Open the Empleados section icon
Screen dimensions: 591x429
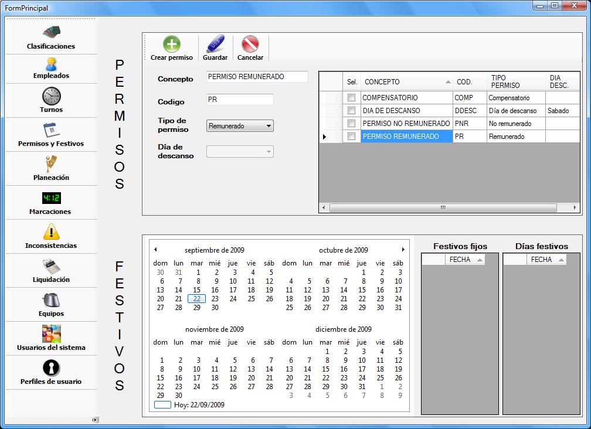pyautogui.click(x=51, y=64)
